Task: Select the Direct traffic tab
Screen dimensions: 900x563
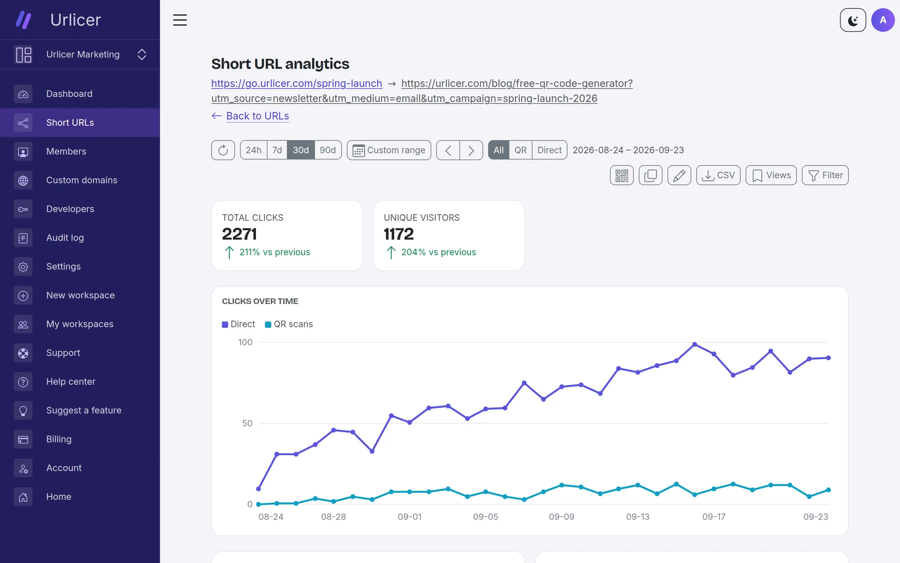Action: point(549,150)
